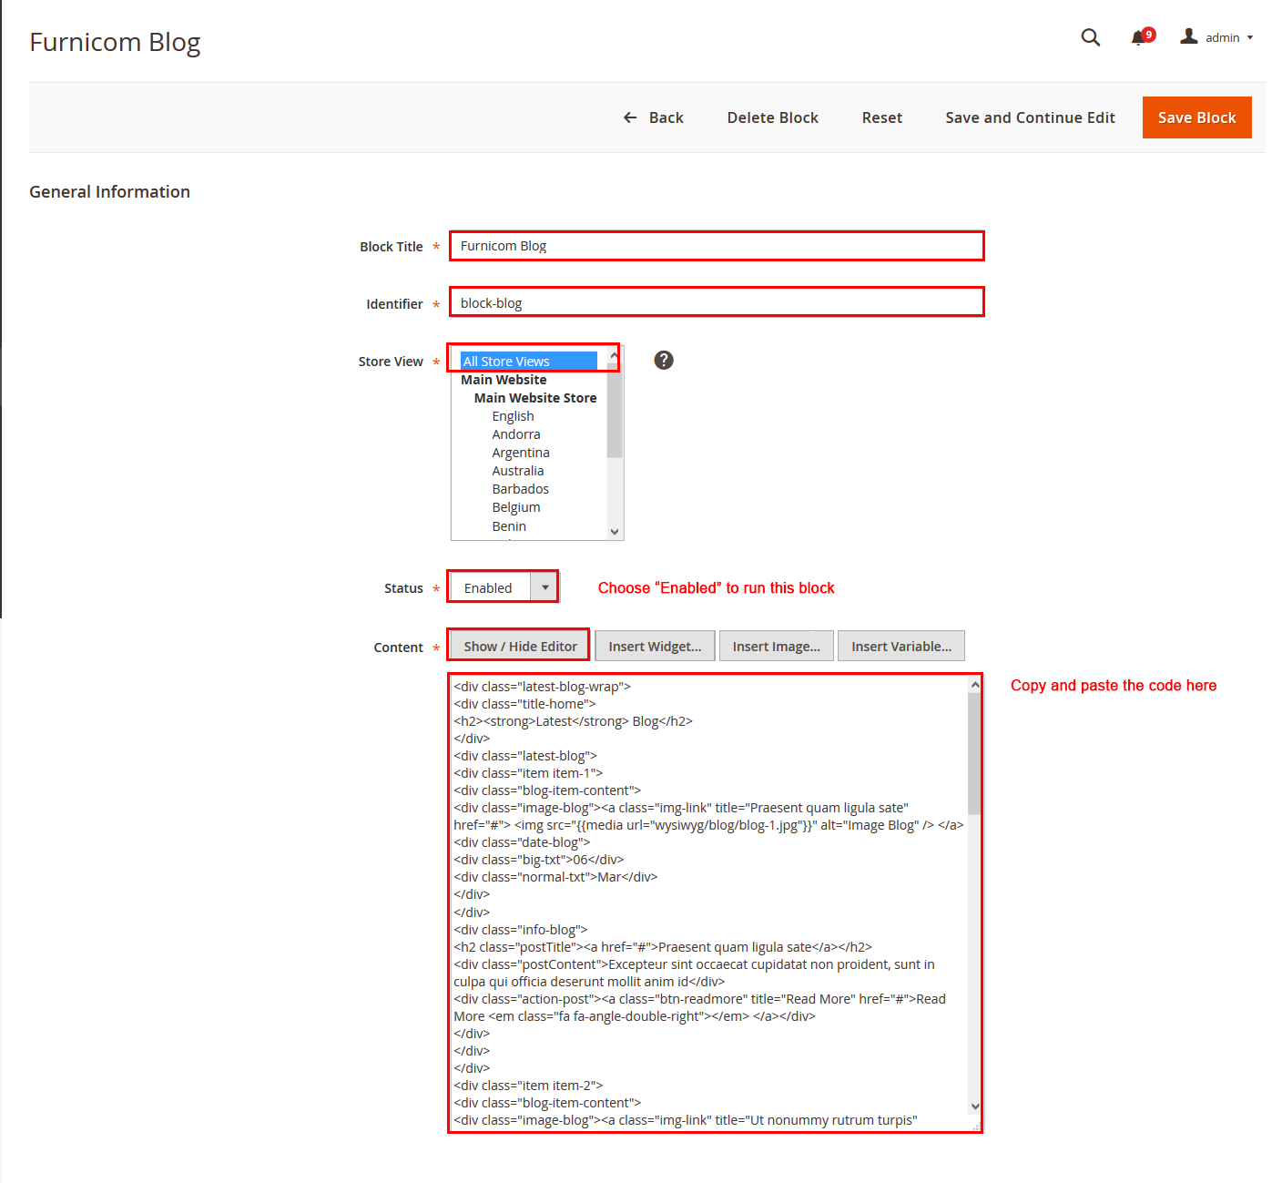The image size is (1272, 1183).
Task: Click store view list scroll-down arrow
Action: (x=615, y=532)
